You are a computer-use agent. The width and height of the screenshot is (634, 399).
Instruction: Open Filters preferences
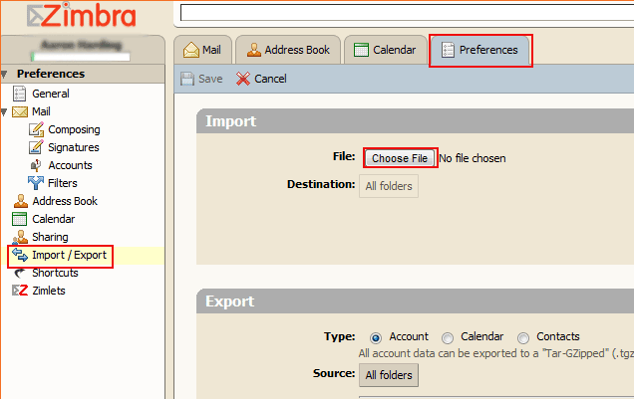point(63,183)
